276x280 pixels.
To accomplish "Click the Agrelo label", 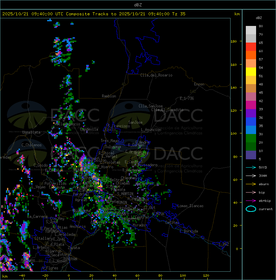I will pyautogui.click(x=81, y=200).
